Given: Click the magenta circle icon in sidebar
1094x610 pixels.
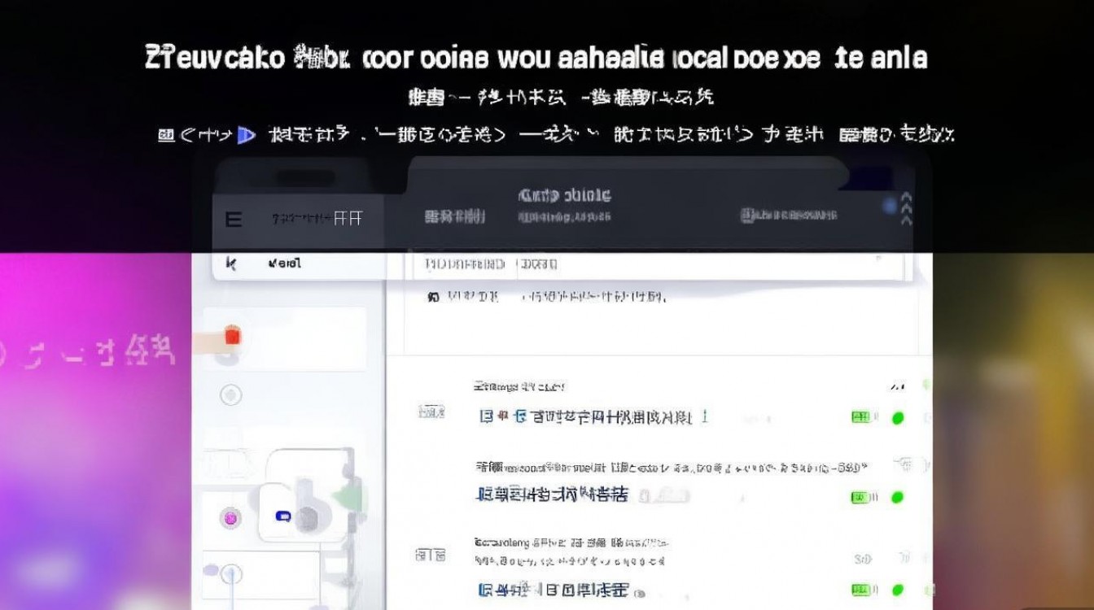Looking at the screenshot, I should point(230,517).
